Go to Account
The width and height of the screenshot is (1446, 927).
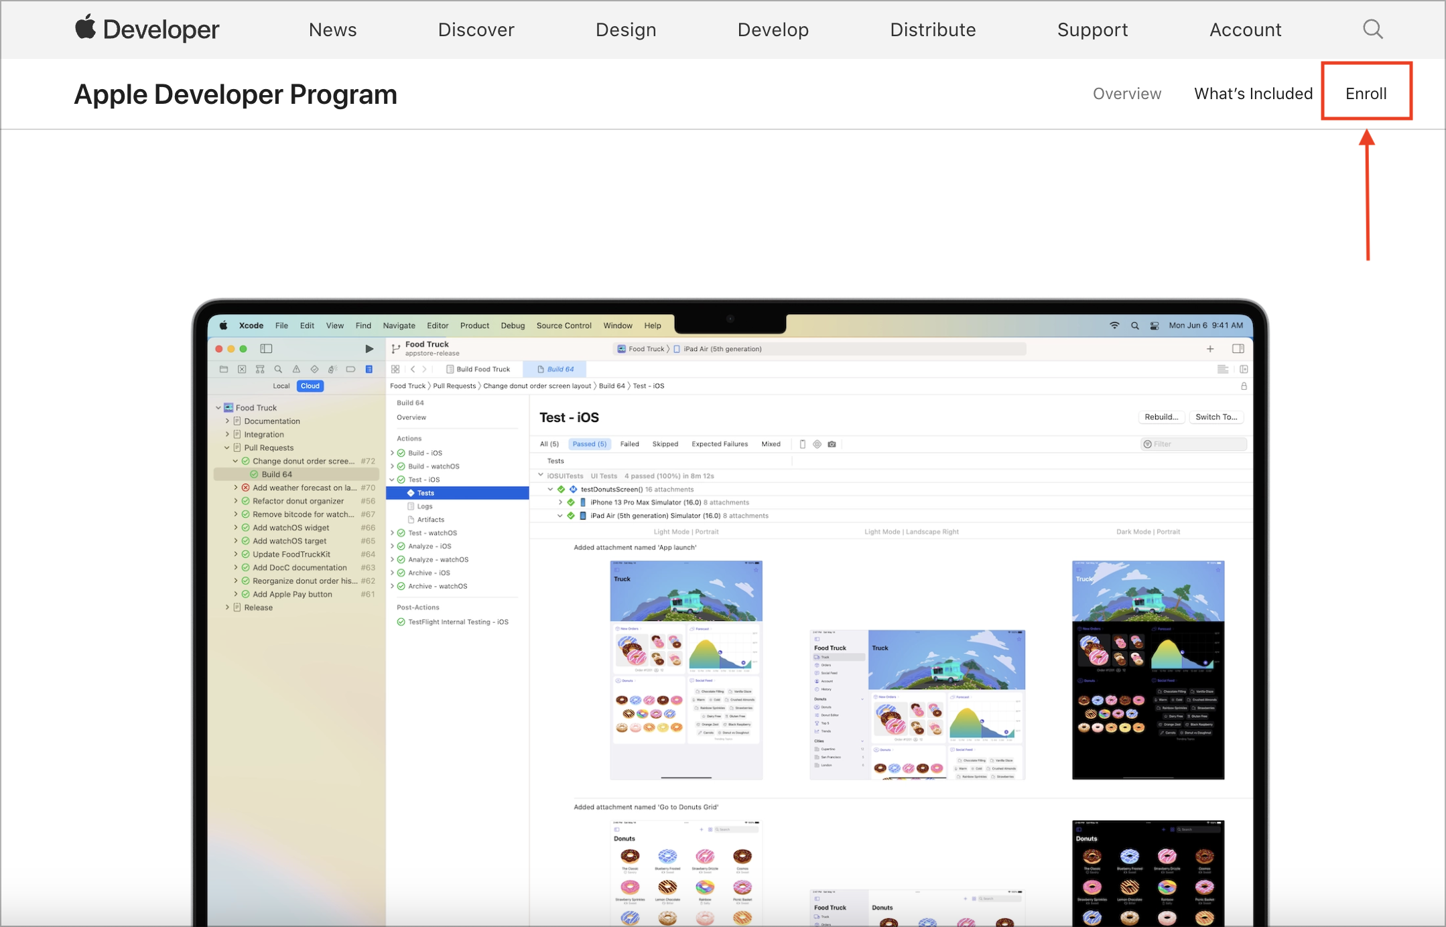[x=1245, y=29]
